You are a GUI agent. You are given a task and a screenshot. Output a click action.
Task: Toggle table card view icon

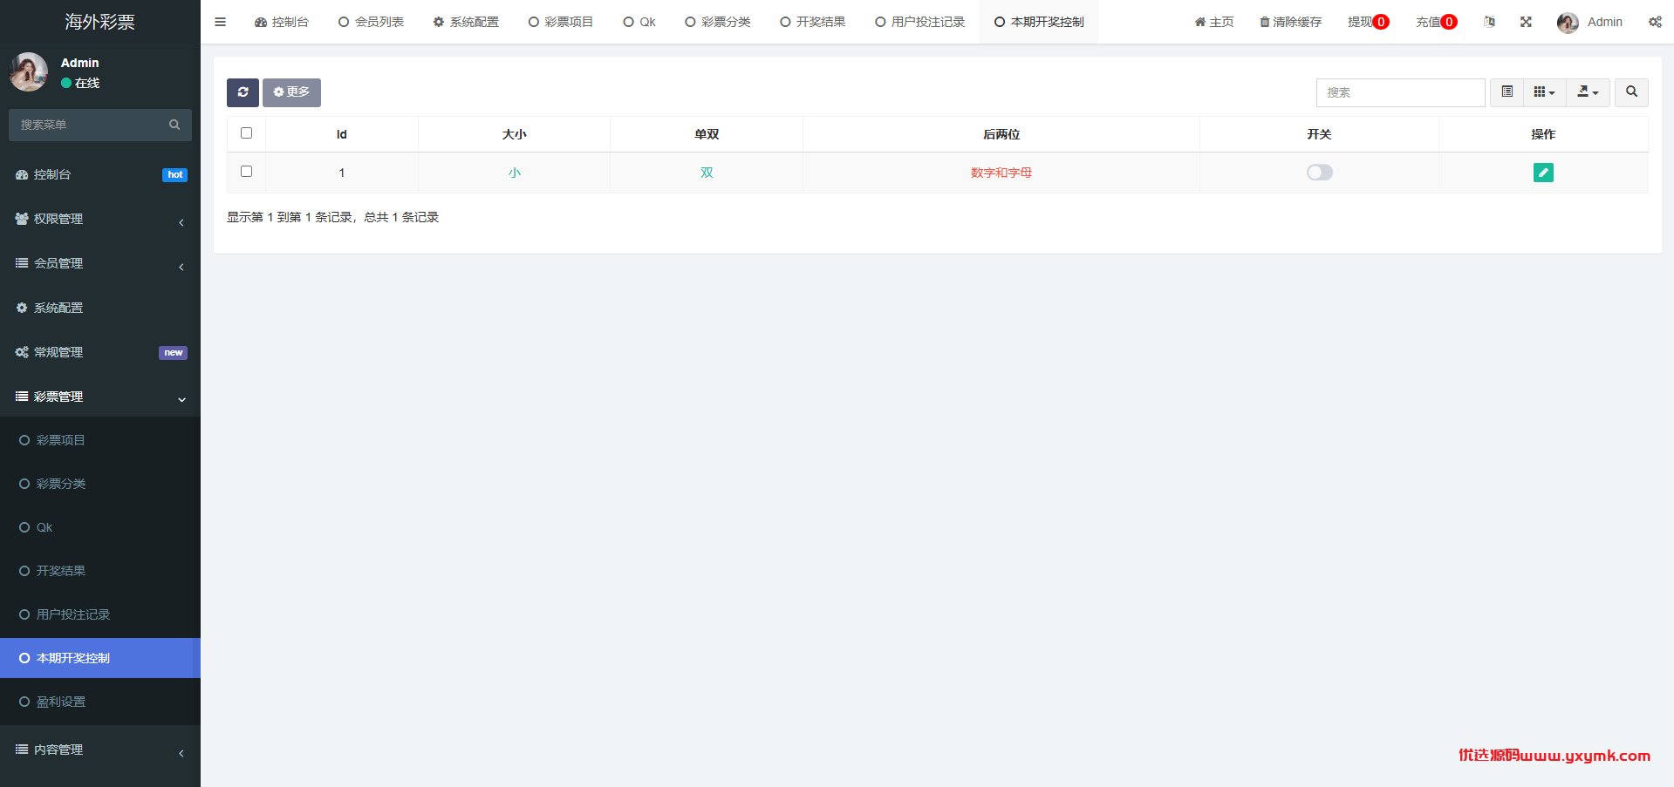[1507, 92]
